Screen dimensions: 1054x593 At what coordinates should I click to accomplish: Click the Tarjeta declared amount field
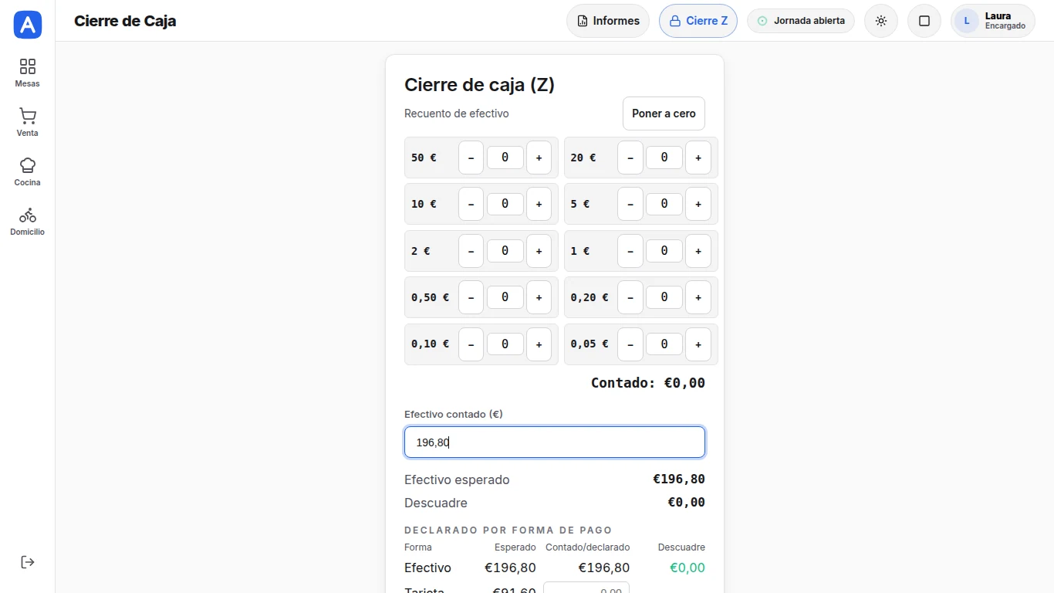[x=586, y=588]
